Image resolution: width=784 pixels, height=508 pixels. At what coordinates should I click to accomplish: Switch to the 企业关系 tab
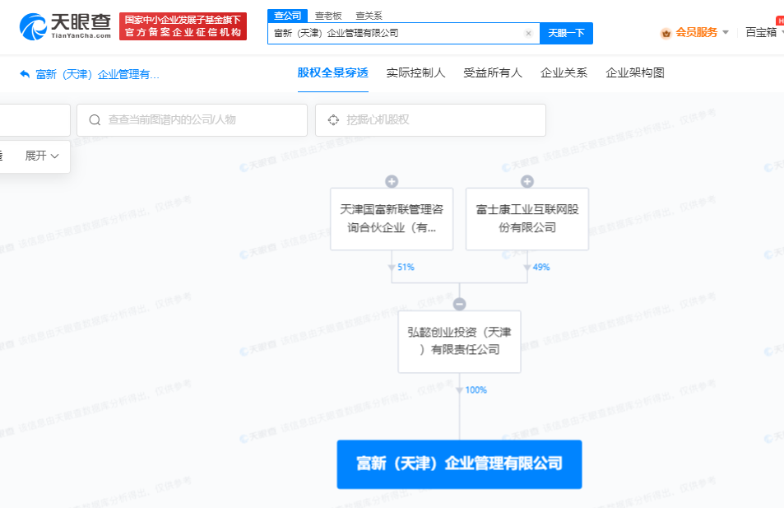[x=564, y=73]
